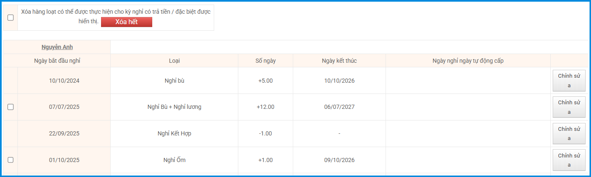Click Ngày nghỉ ngày tự động cấp header
This screenshot has height=177, width=591.
point(468,61)
